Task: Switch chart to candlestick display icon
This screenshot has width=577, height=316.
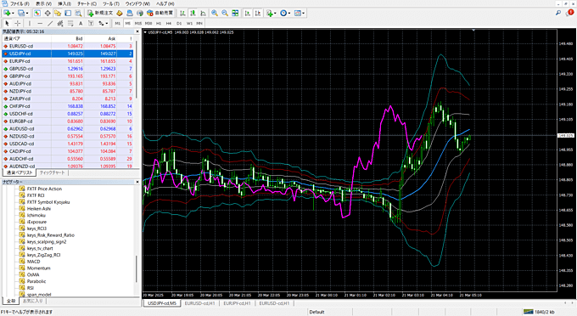Action: tap(193, 13)
